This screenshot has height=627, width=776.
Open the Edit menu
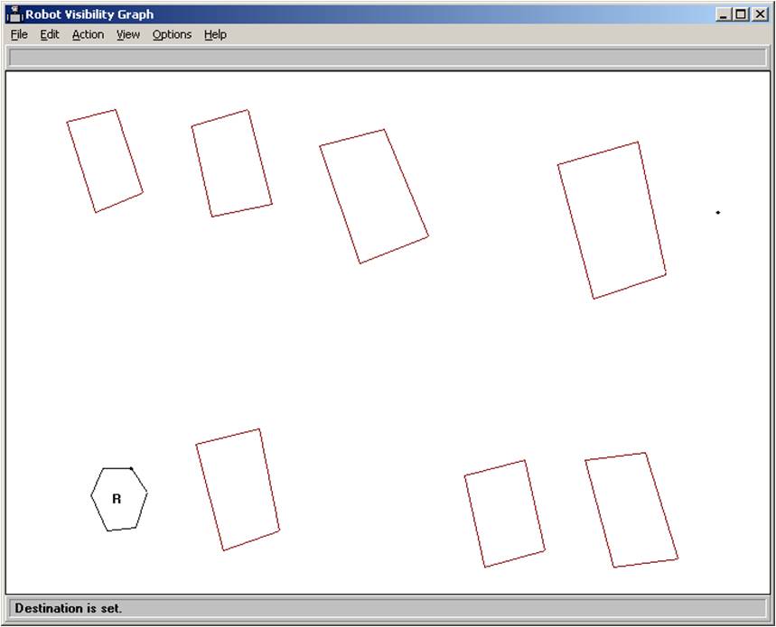50,34
